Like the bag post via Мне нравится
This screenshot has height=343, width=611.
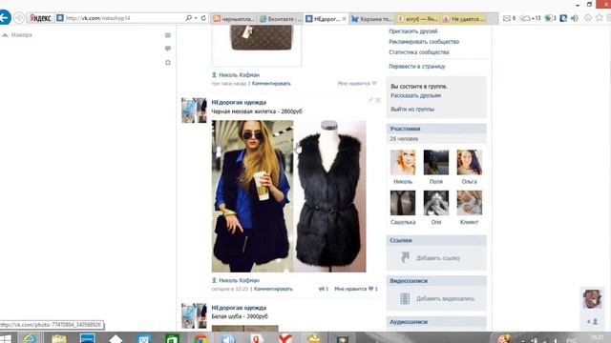357,84
